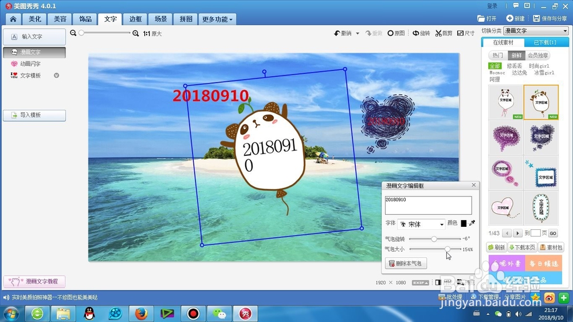
Task: Click the zoom out magnifier icon
Action: (x=73, y=33)
